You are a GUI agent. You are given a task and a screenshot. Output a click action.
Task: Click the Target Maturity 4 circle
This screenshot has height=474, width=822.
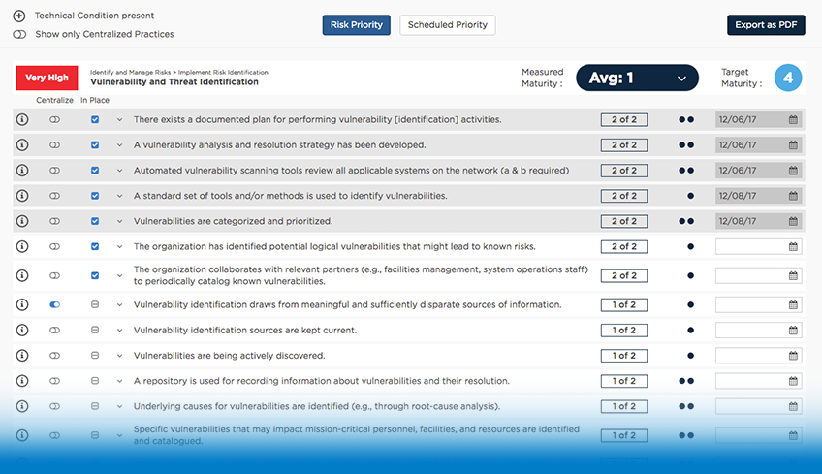click(788, 78)
